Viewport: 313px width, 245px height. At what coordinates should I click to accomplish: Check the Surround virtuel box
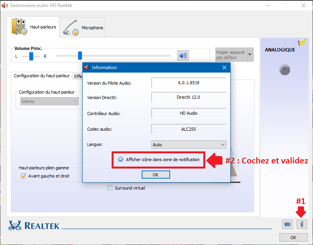coord(110,188)
